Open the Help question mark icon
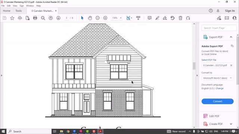This screenshot has width=239, height=134. click(211, 11)
